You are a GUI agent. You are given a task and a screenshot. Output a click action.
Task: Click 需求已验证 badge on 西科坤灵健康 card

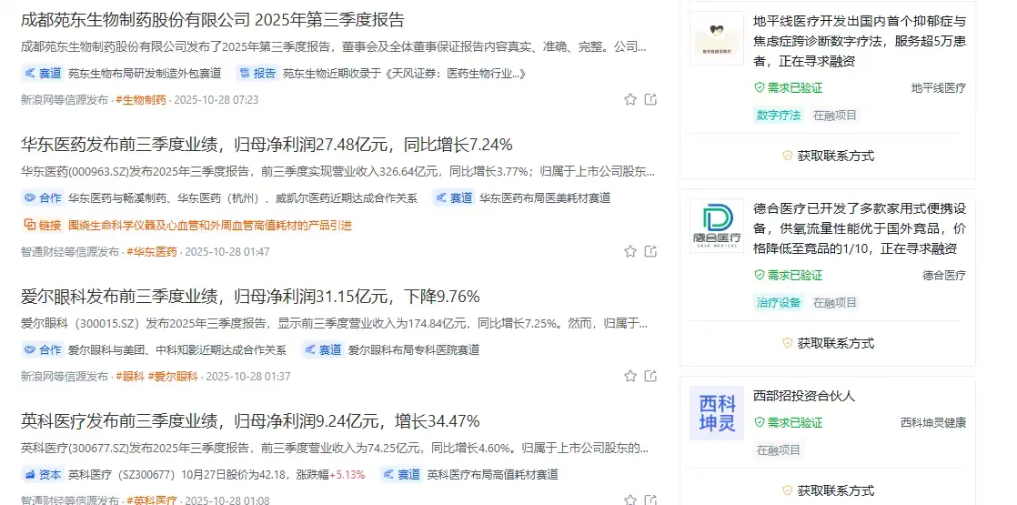click(x=788, y=422)
